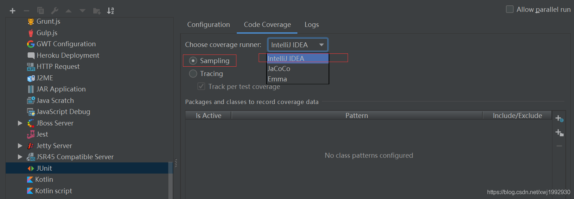
Task: Click the Pattern column header
Action: click(357, 115)
